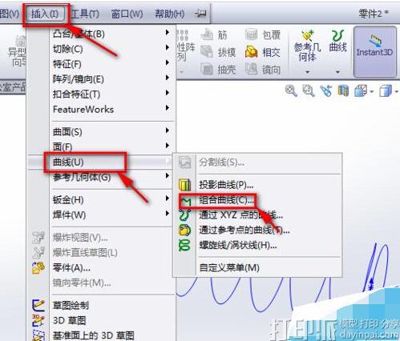Toggle the Instant3D button
The height and width of the screenshot is (341, 400).
(x=374, y=51)
